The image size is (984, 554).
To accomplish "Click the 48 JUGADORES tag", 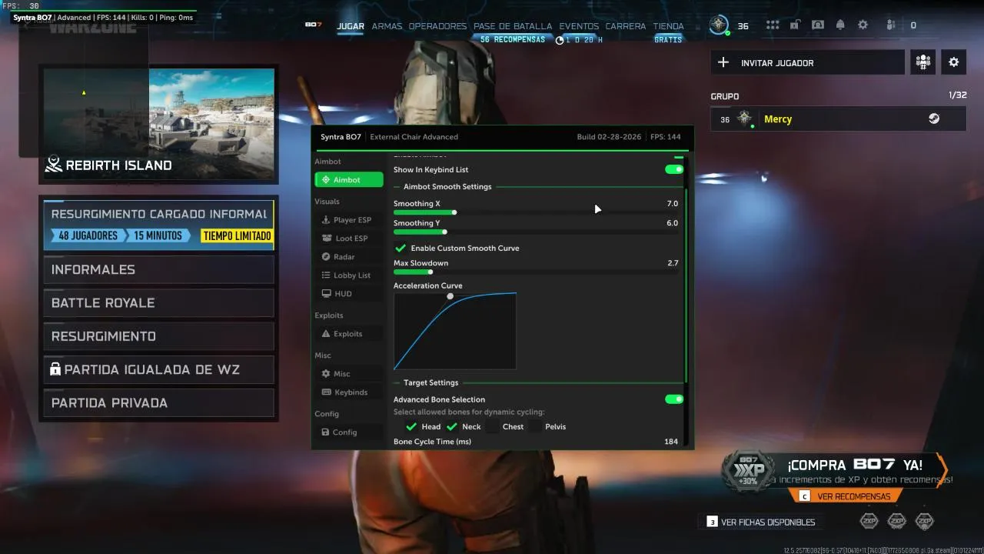I will pyautogui.click(x=87, y=235).
